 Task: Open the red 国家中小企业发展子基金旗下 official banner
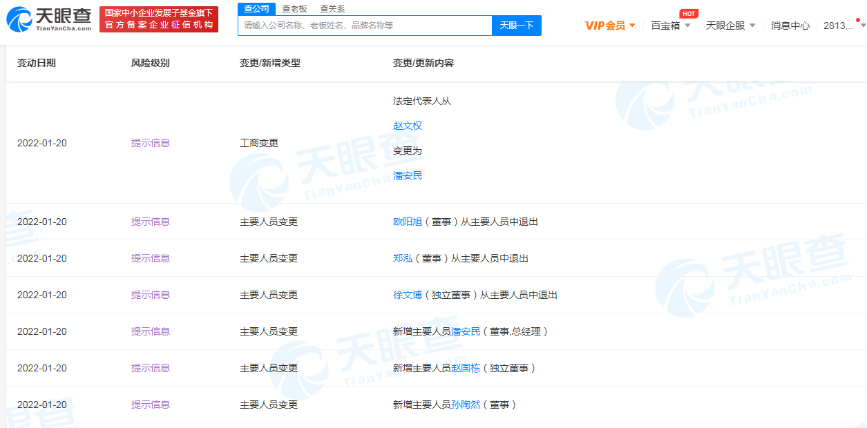click(159, 19)
